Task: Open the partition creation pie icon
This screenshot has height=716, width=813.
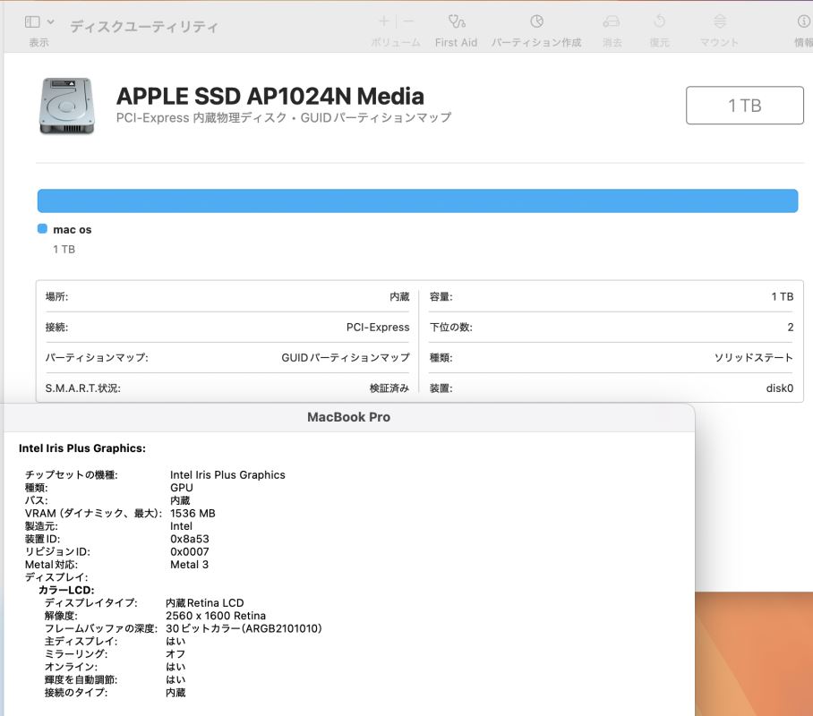Action: click(x=536, y=21)
